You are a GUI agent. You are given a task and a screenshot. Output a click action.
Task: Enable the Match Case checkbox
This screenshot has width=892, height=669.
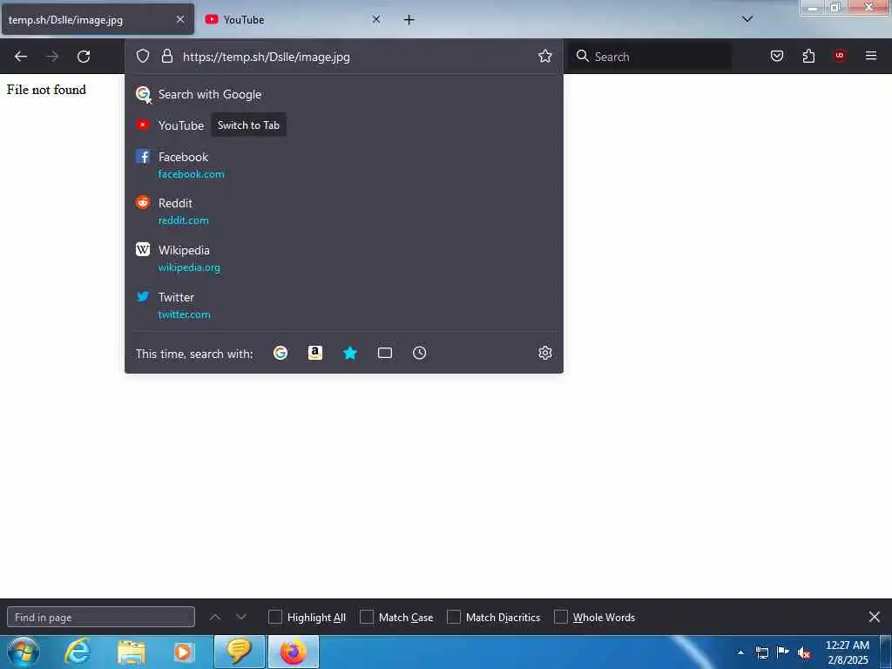367,617
